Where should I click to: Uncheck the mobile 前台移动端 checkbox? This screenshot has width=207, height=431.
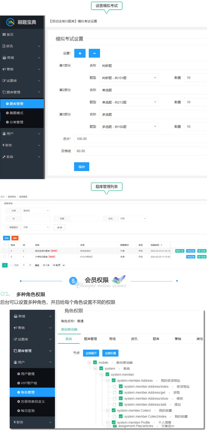click(95, 362)
